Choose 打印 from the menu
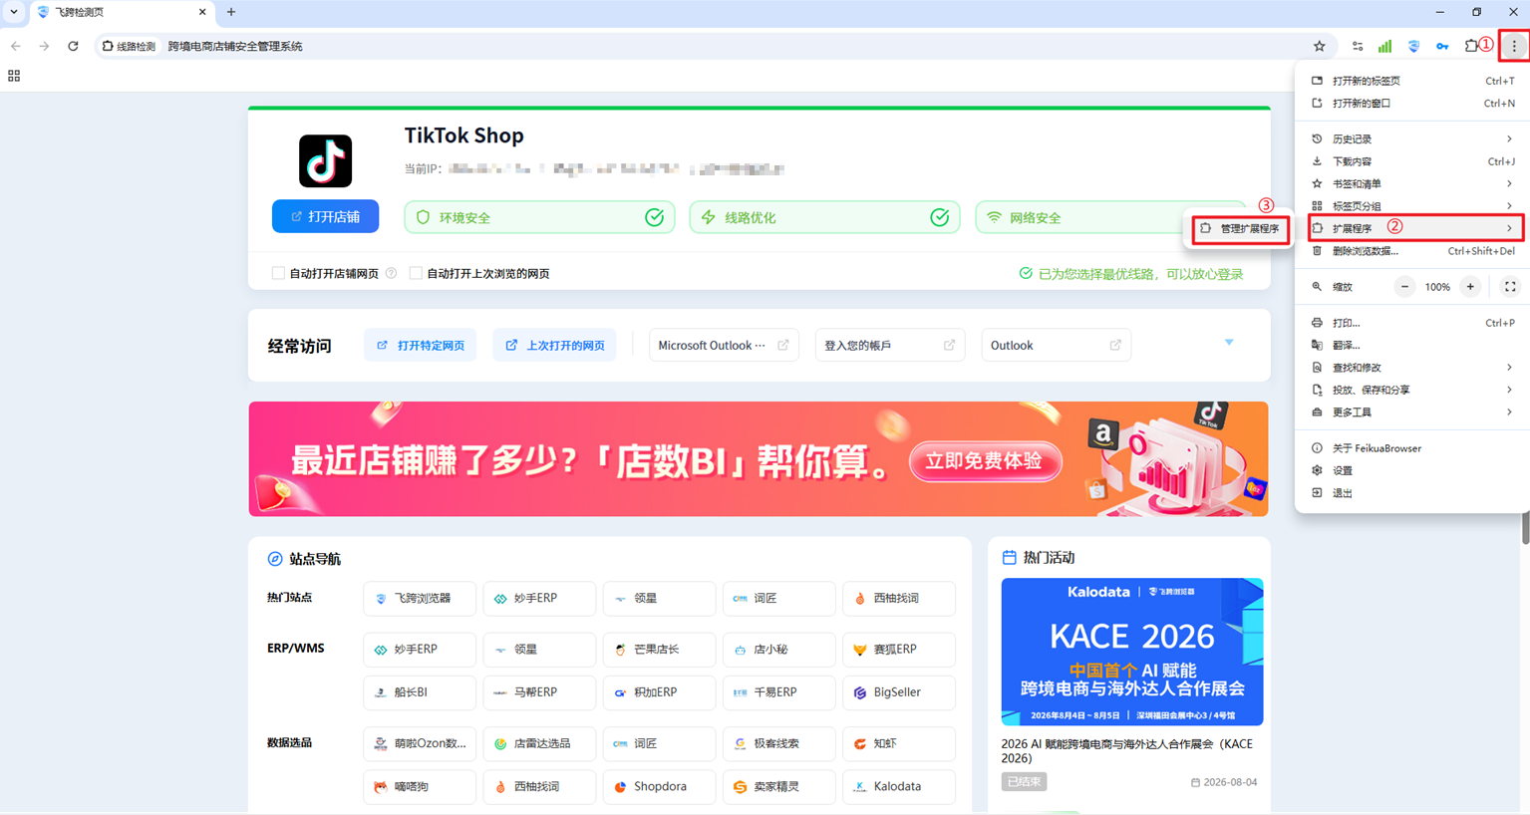1530x815 pixels. (x=1414, y=323)
